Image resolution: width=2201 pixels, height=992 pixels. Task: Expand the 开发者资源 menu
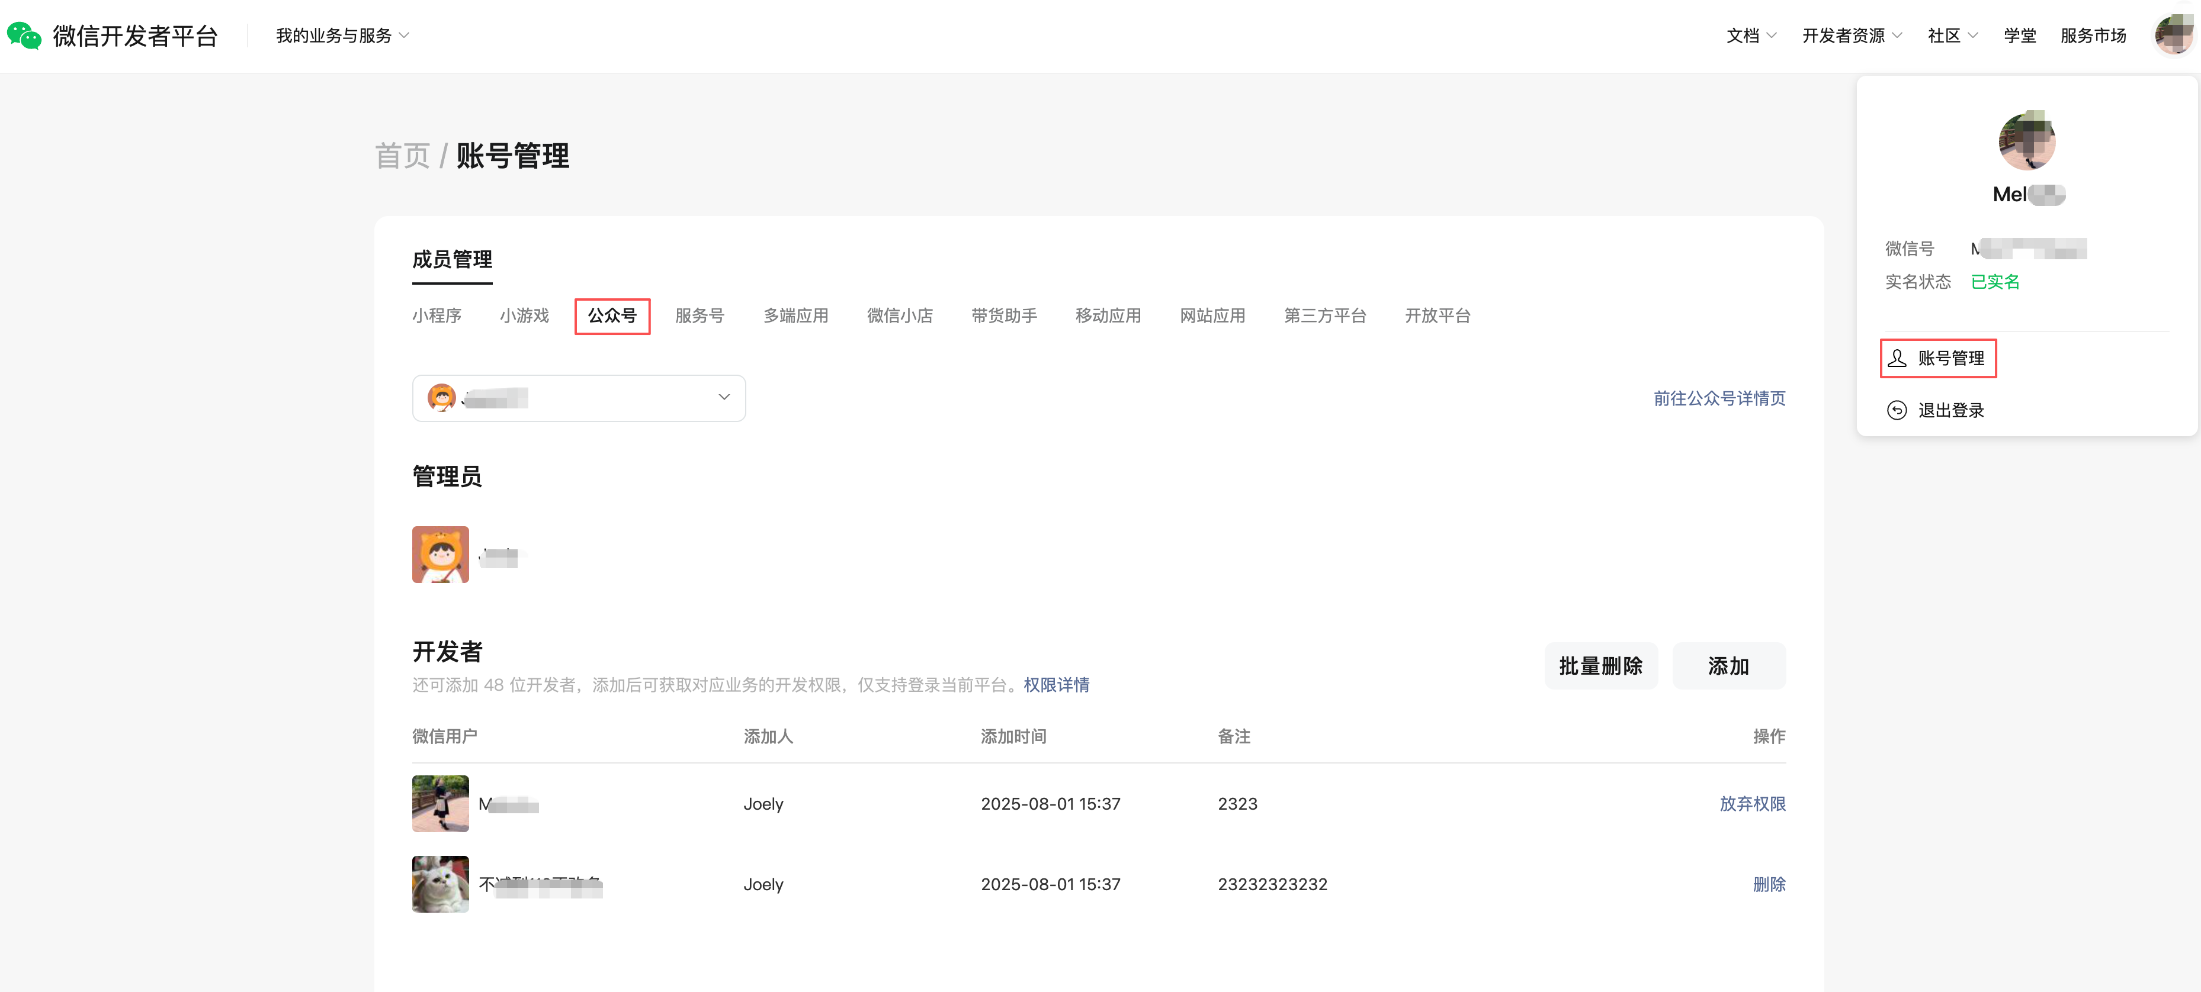click(1851, 36)
